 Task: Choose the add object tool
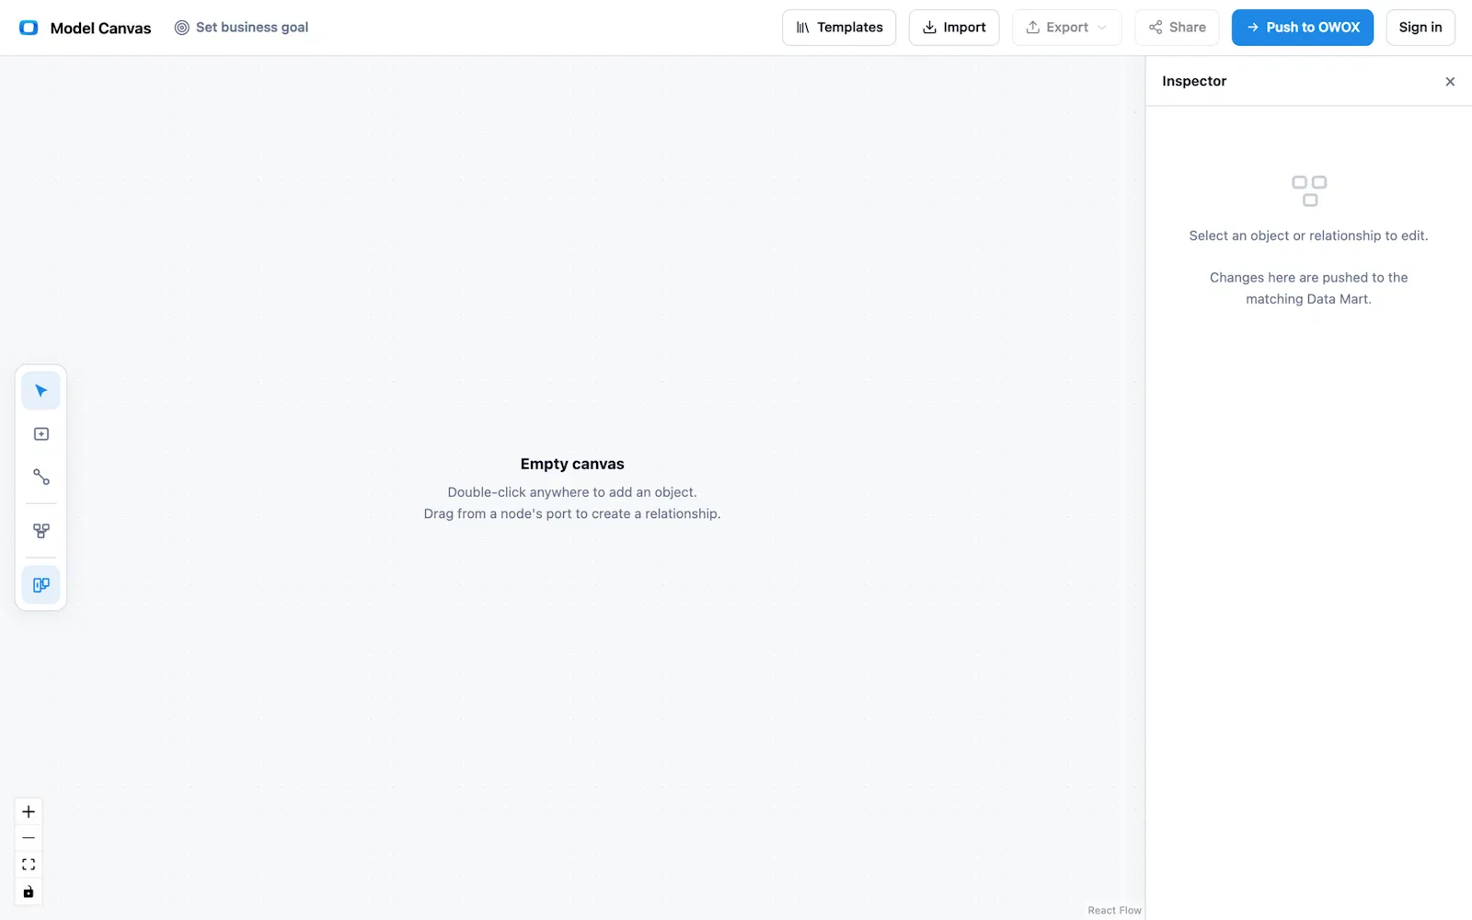[x=40, y=434]
